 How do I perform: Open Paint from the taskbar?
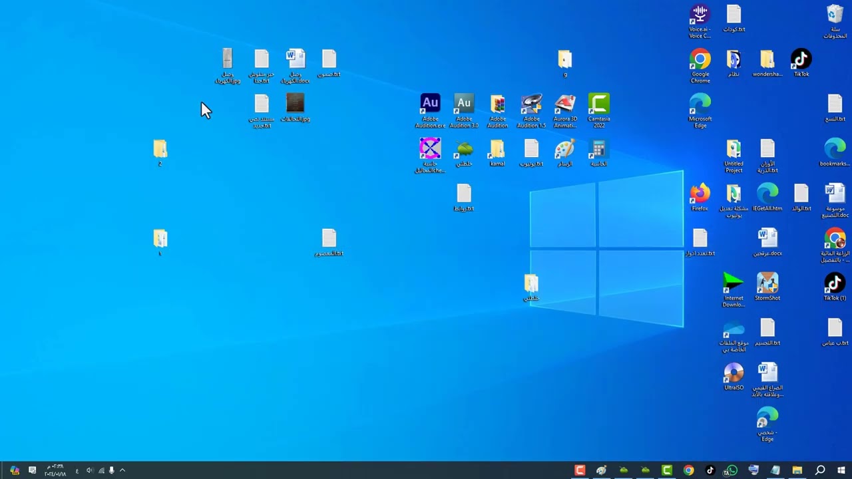tap(602, 470)
